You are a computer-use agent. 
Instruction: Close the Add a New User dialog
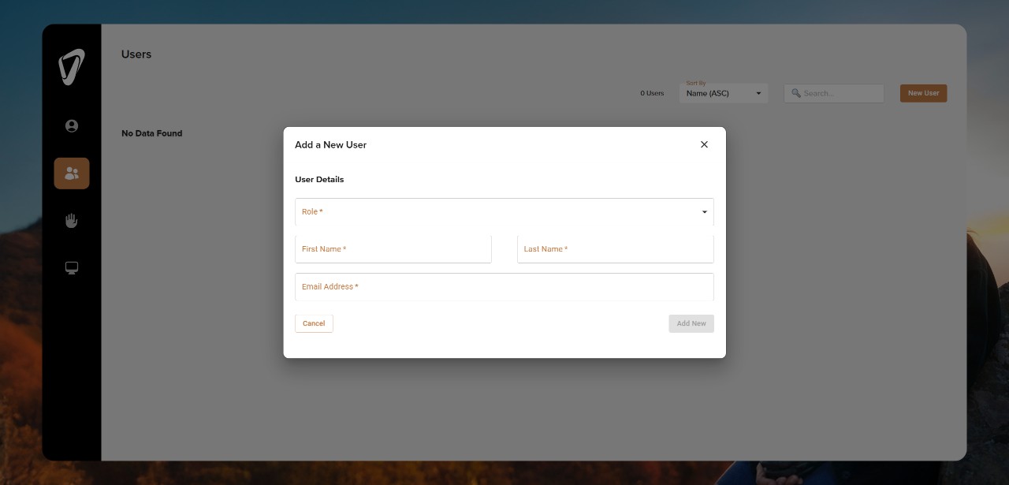[704, 144]
